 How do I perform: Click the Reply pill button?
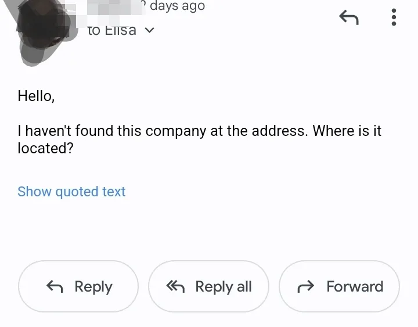(78, 286)
